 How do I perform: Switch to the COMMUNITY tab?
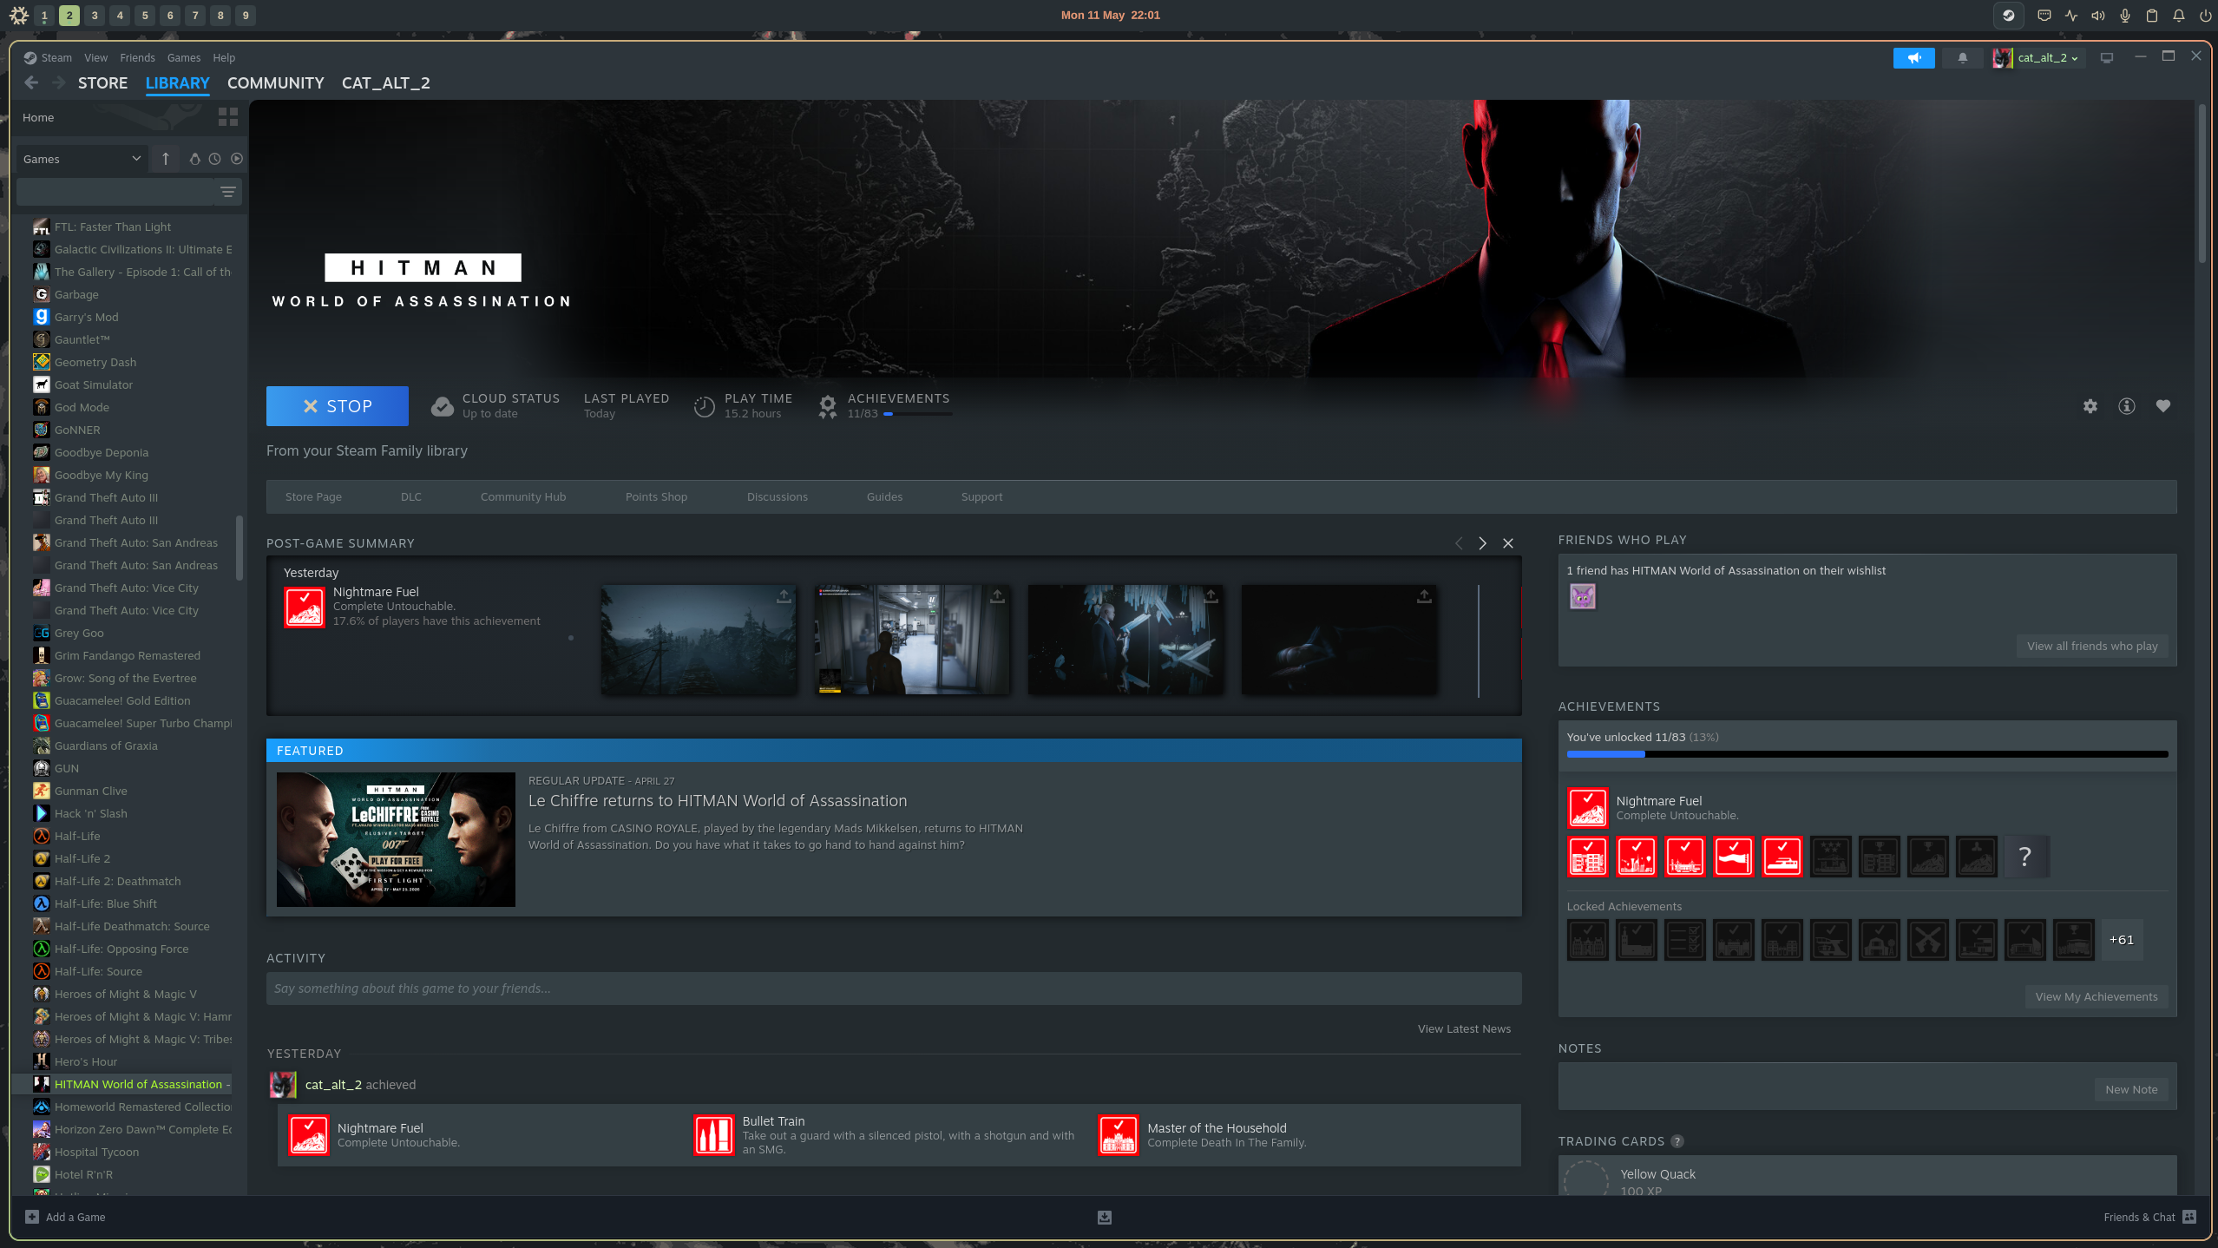(x=276, y=83)
